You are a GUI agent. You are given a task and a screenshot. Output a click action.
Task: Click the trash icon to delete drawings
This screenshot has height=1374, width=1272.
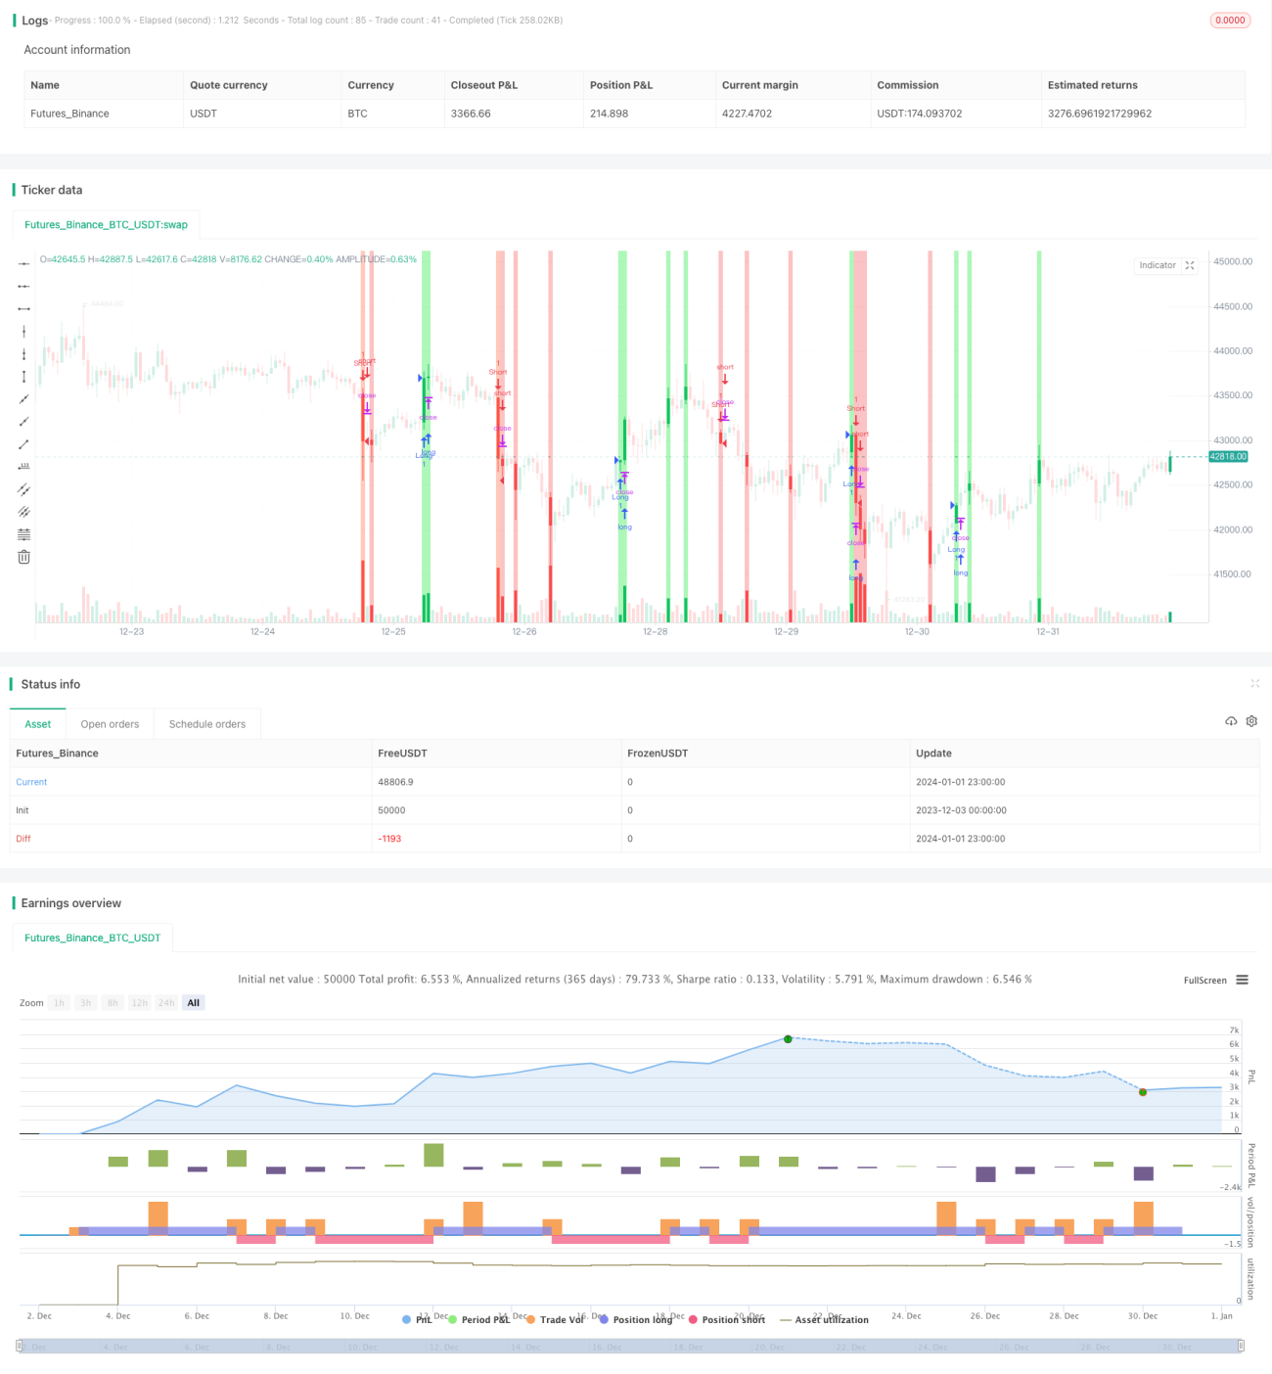tap(23, 557)
